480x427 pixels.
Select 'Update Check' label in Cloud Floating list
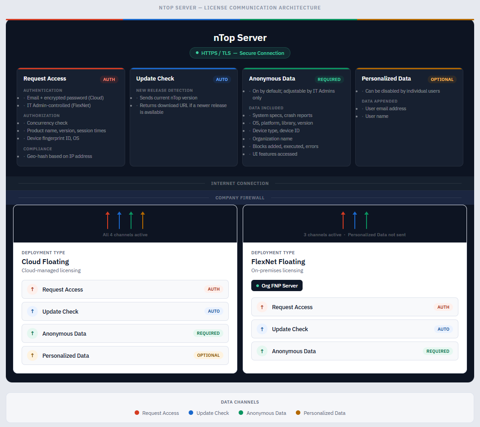click(60, 311)
